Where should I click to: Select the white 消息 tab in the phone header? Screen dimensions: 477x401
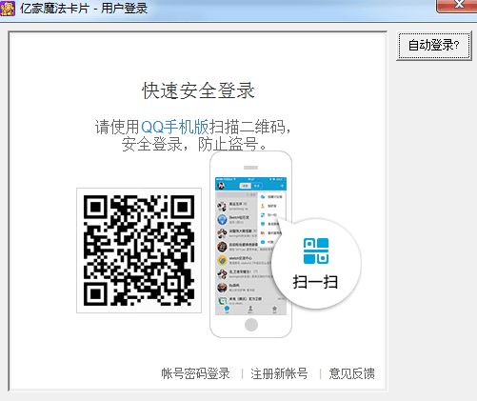(x=245, y=186)
